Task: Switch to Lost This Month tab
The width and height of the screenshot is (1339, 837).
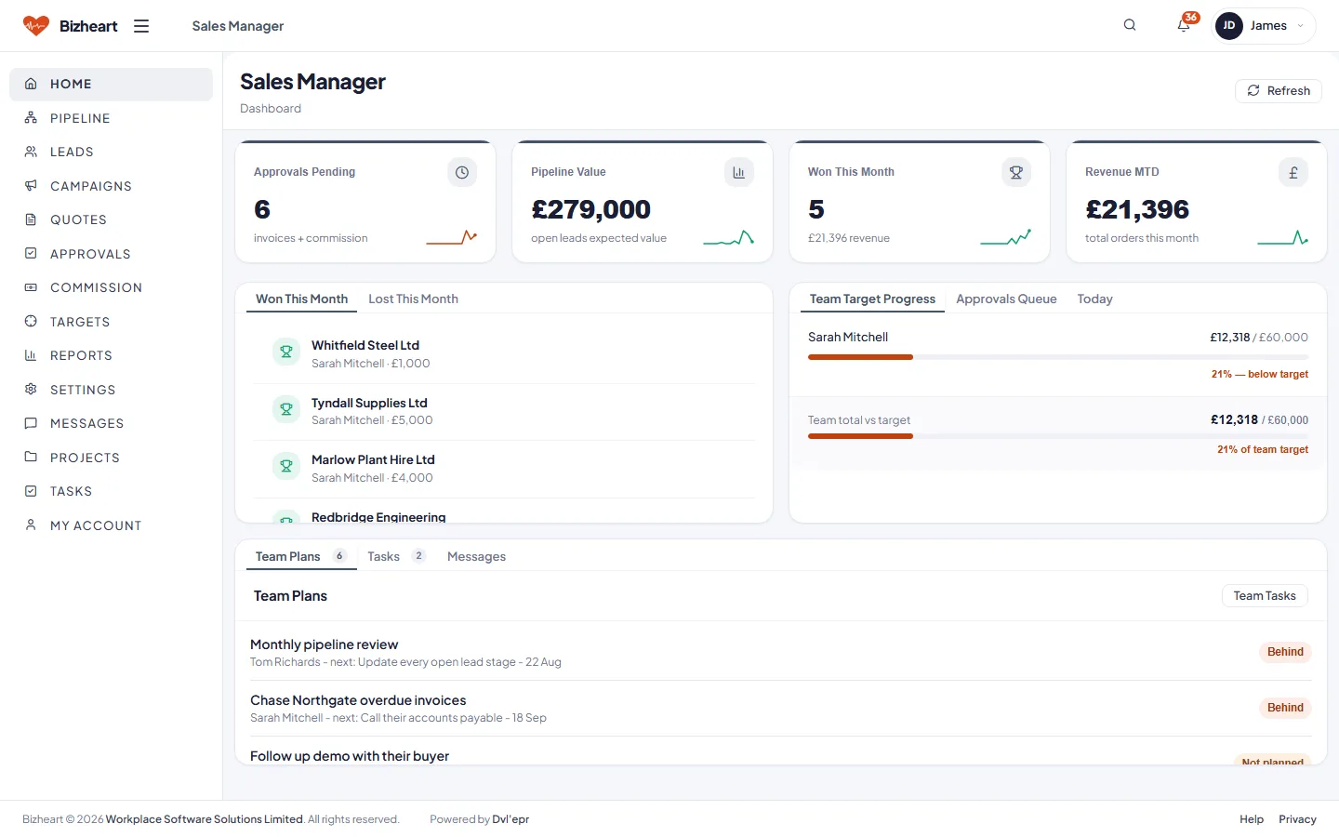Action: click(413, 299)
